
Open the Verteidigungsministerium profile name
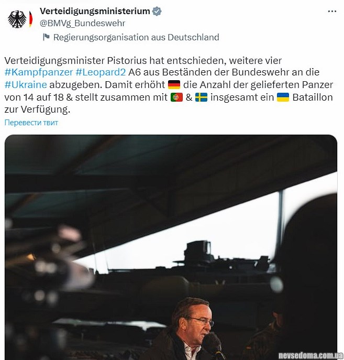coord(95,11)
